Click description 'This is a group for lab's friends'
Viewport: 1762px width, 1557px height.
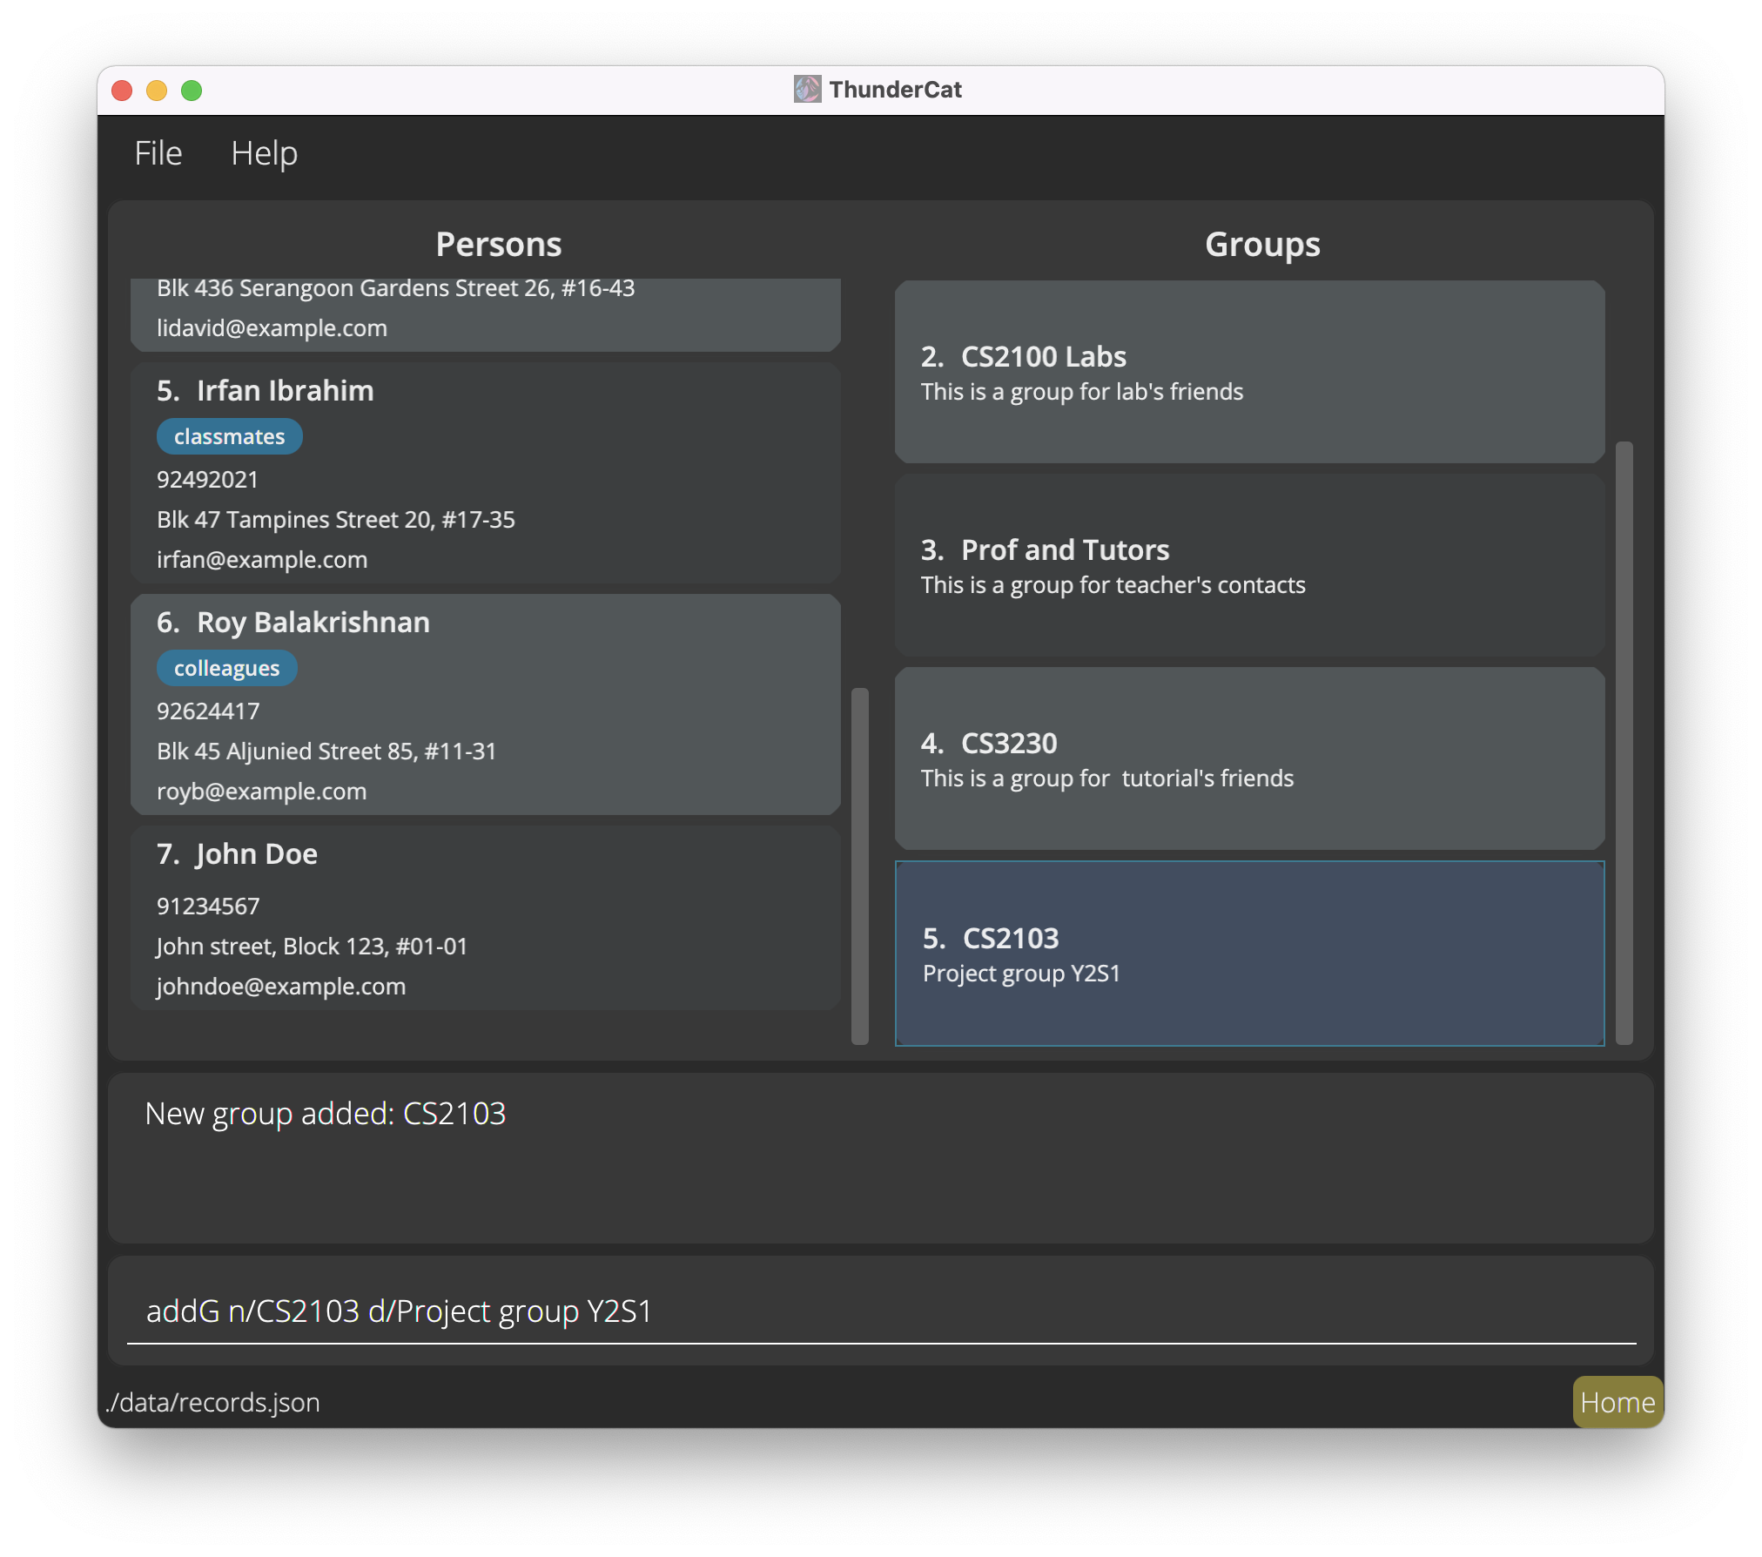[x=1082, y=392]
